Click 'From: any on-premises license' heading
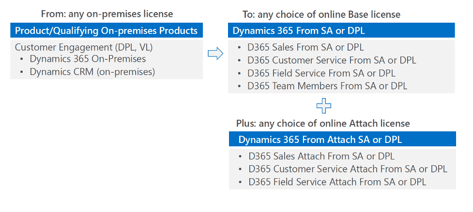Image resolution: width=473 pixels, height=212 pixels. point(107,14)
